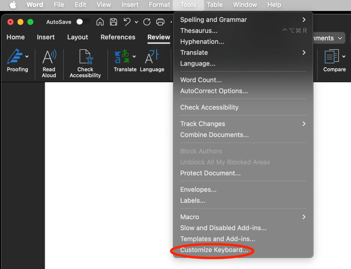Open the Undo history dropdown arrow
The height and width of the screenshot is (269, 351).
[x=136, y=22]
